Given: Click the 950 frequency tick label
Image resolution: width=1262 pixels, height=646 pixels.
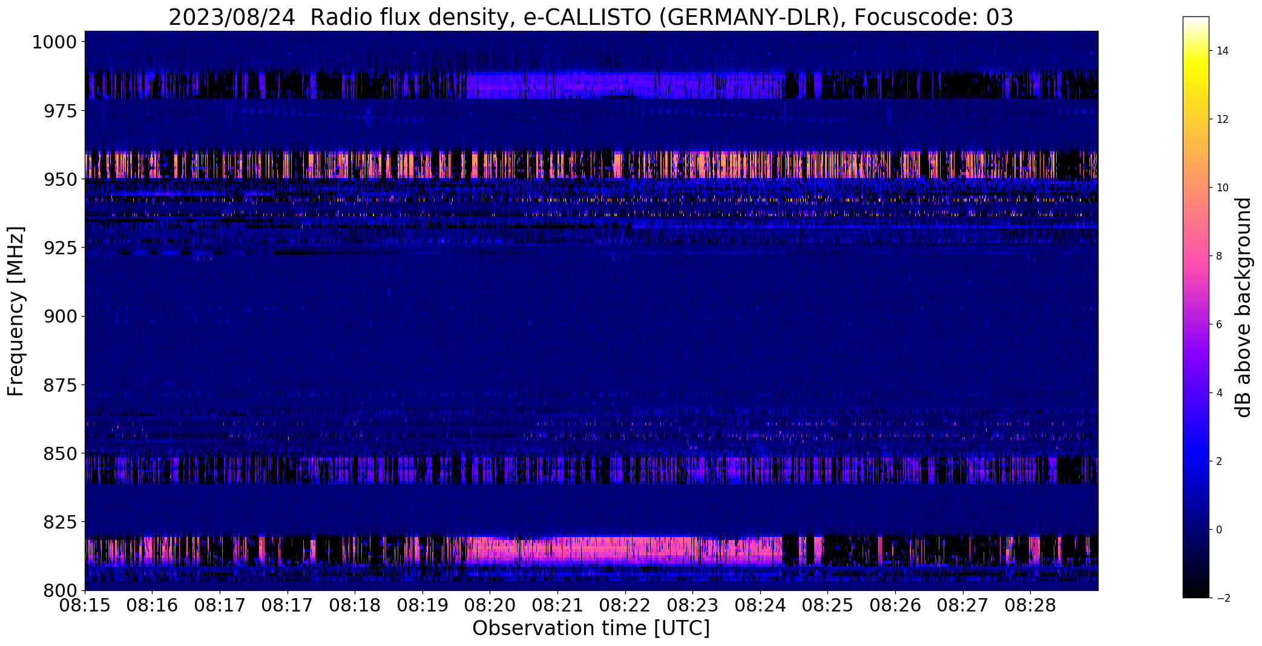Looking at the screenshot, I should [x=60, y=180].
